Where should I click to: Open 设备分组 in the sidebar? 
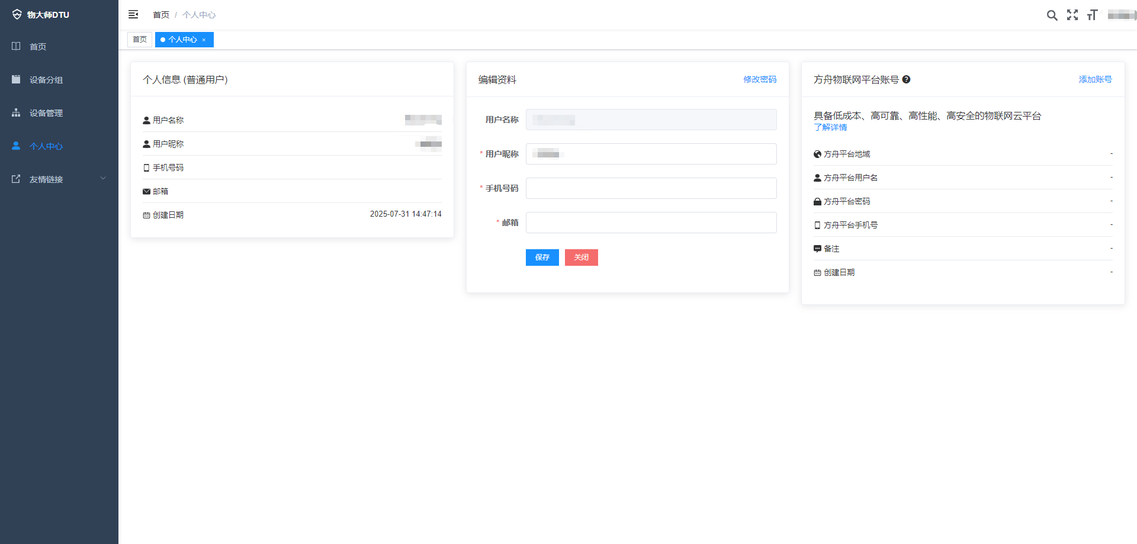click(46, 80)
